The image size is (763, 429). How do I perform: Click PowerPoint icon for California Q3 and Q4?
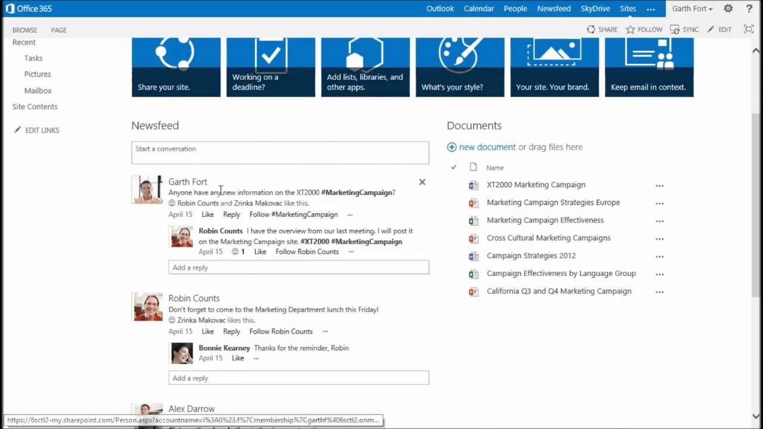[473, 292]
